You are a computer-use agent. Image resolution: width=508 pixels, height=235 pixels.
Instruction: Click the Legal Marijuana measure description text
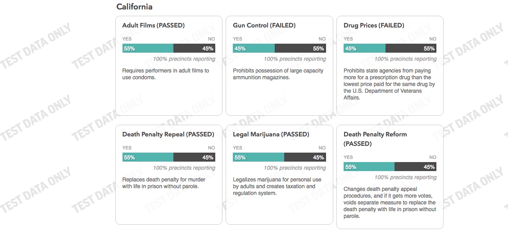[x=277, y=186]
